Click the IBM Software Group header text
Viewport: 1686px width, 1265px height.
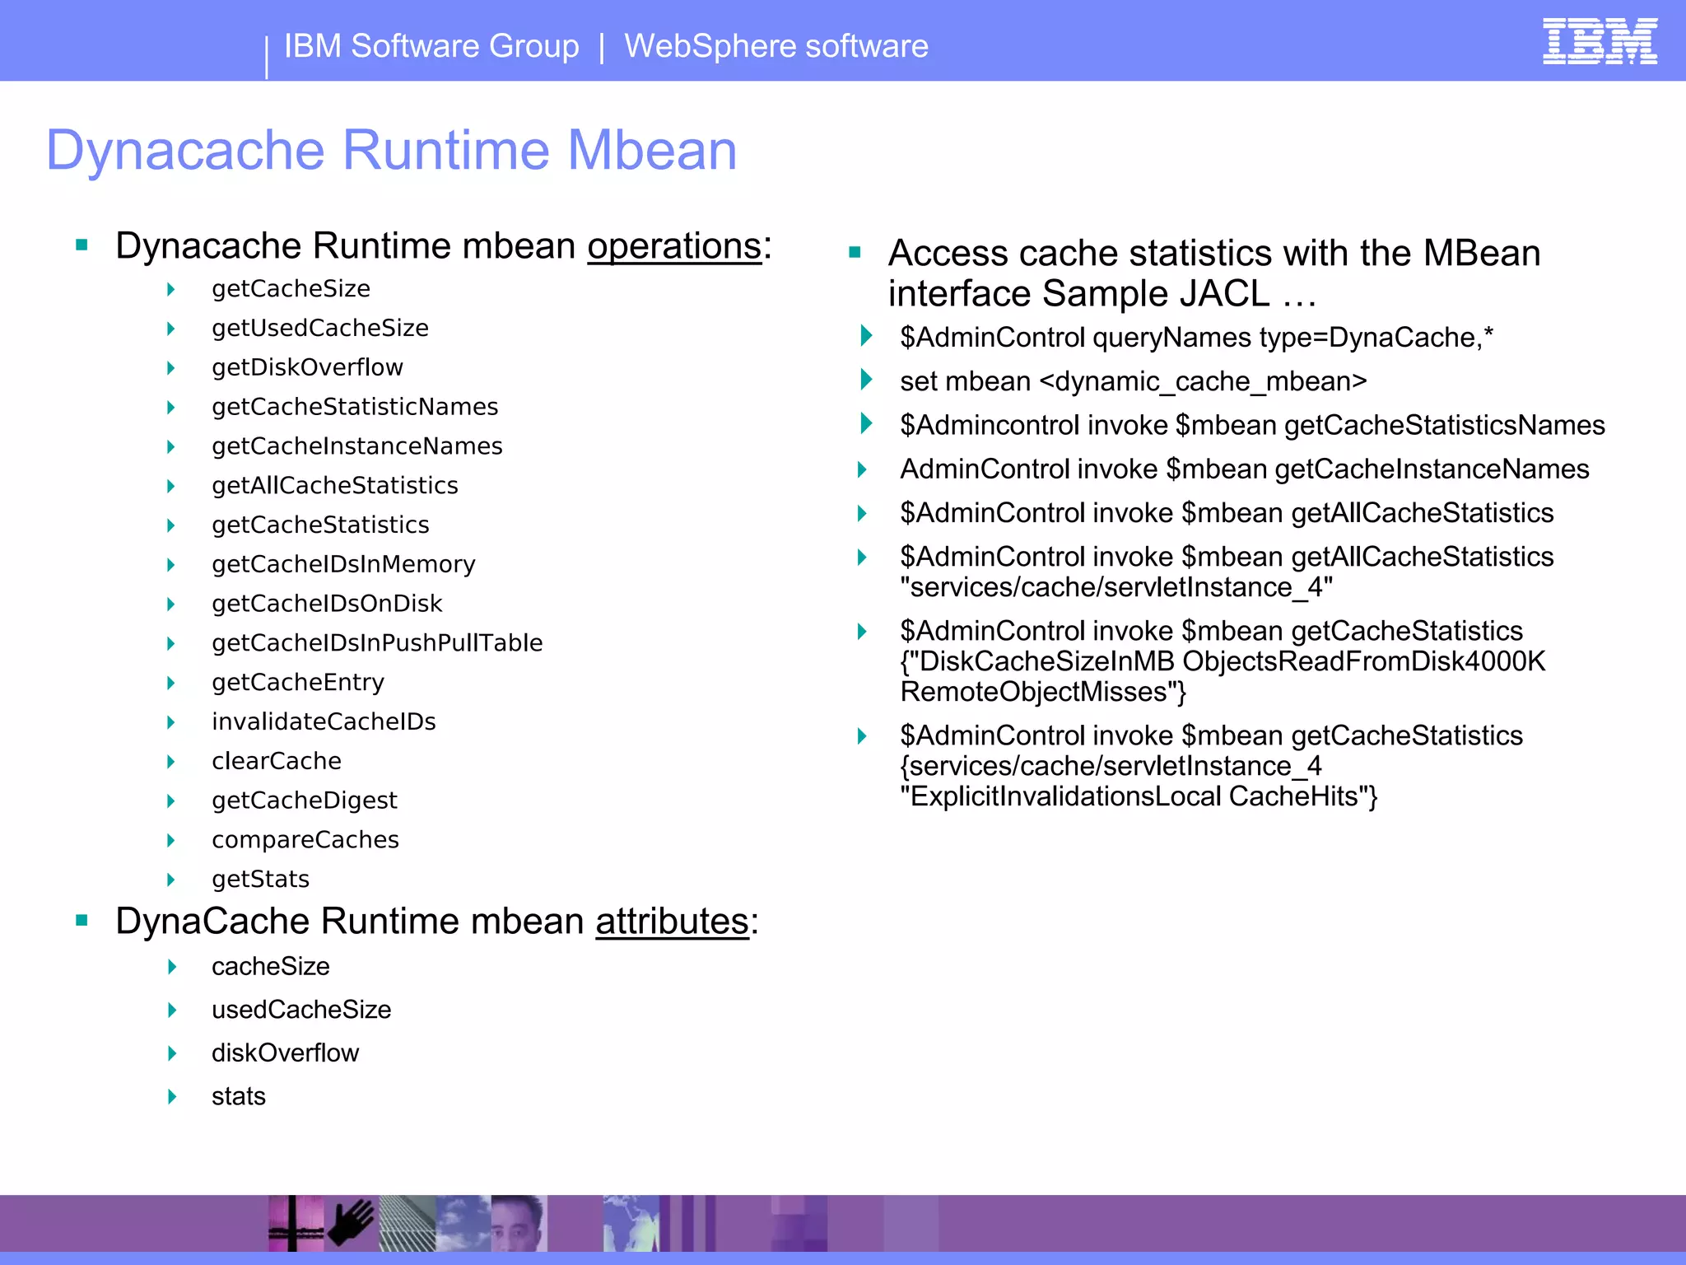pos(431,46)
